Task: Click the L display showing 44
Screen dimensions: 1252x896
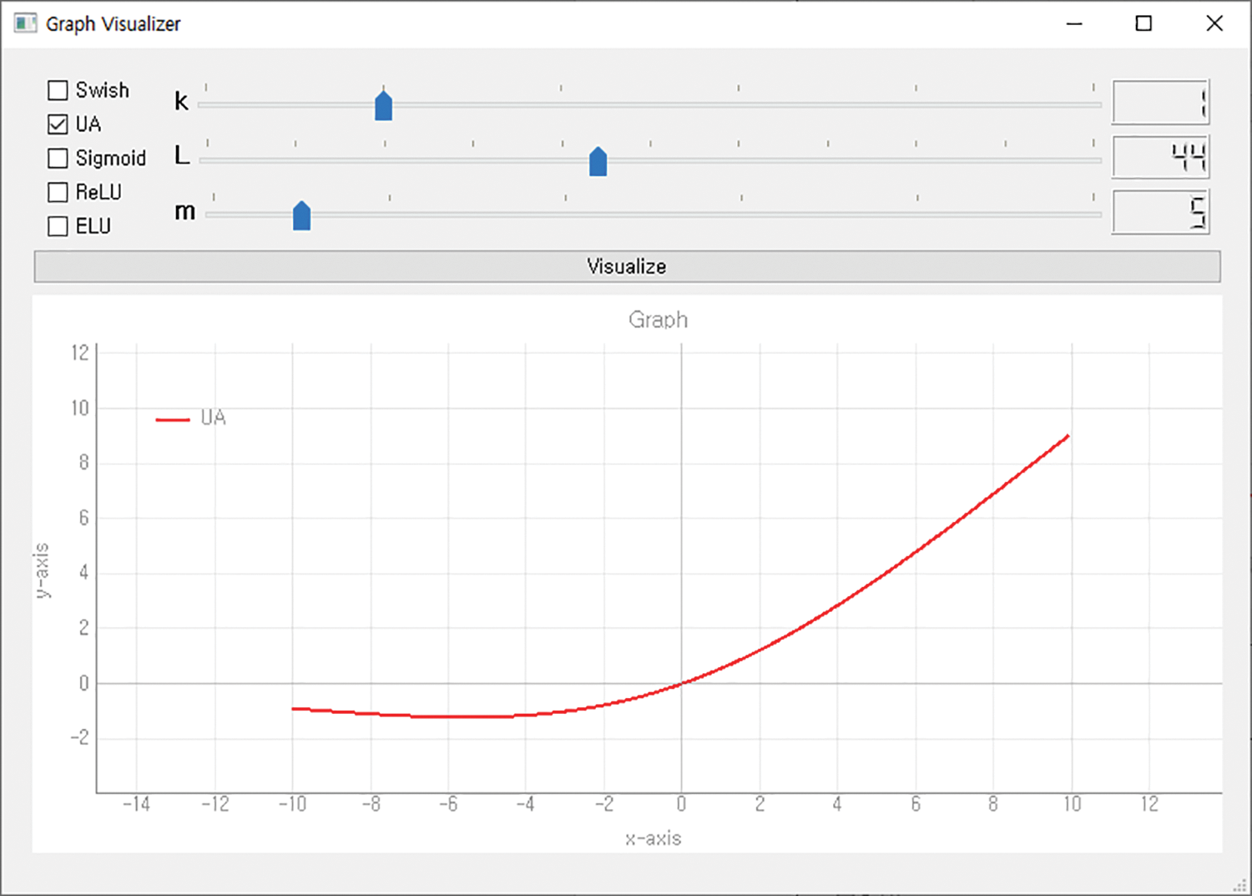Action: coord(1160,157)
